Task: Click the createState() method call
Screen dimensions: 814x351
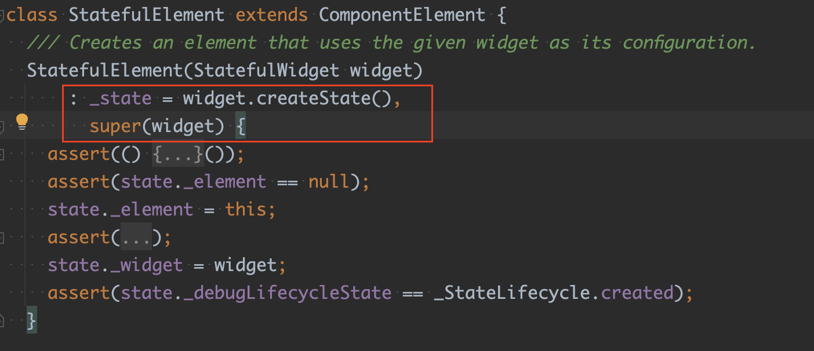Action: pyautogui.click(x=325, y=98)
